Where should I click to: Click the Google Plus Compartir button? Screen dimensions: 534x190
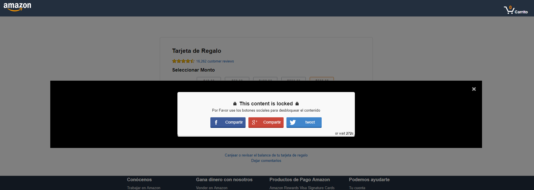(x=266, y=122)
